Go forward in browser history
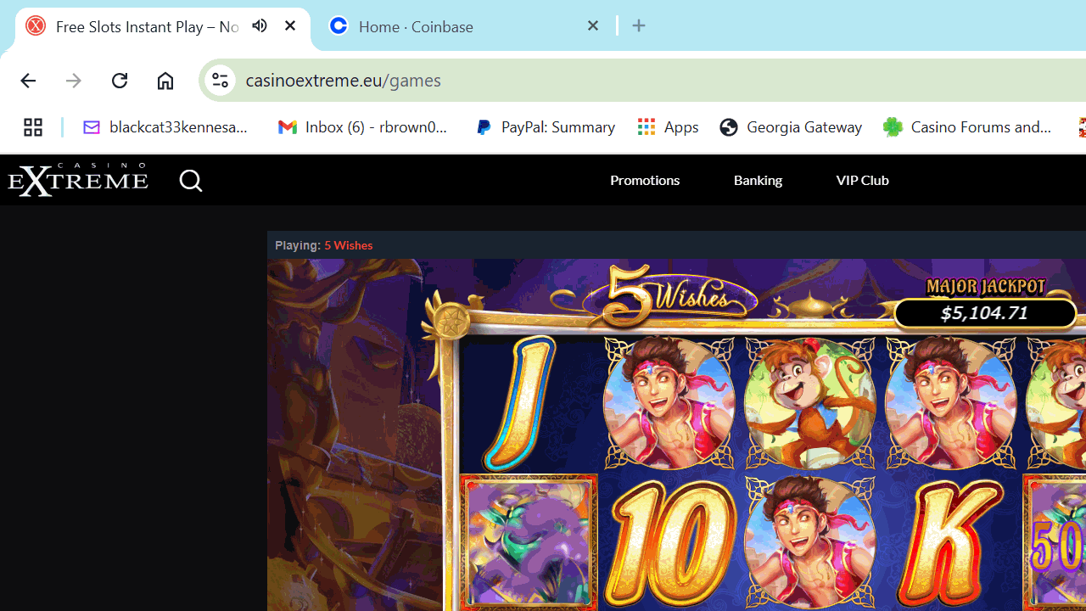Image resolution: width=1086 pixels, height=611 pixels. (x=74, y=81)
